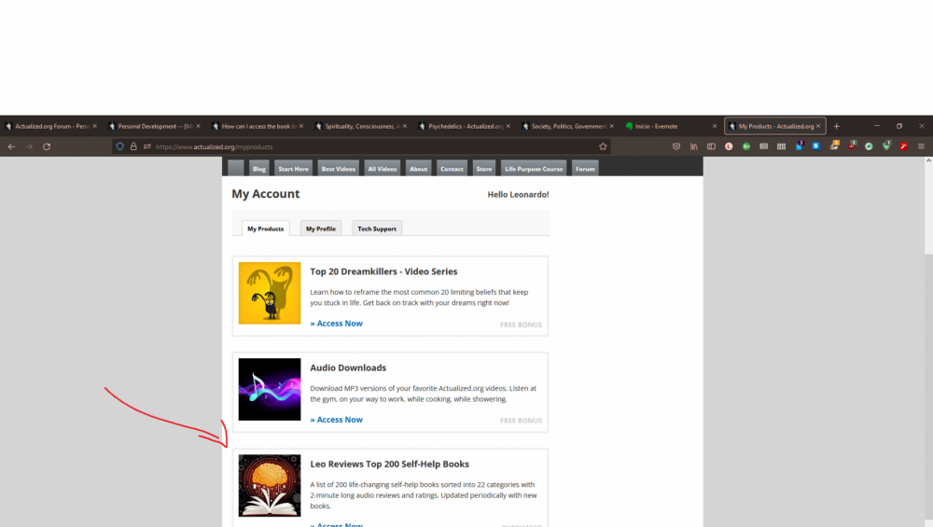
Task: Bookmark this page with the star icon
Action: 603,146
